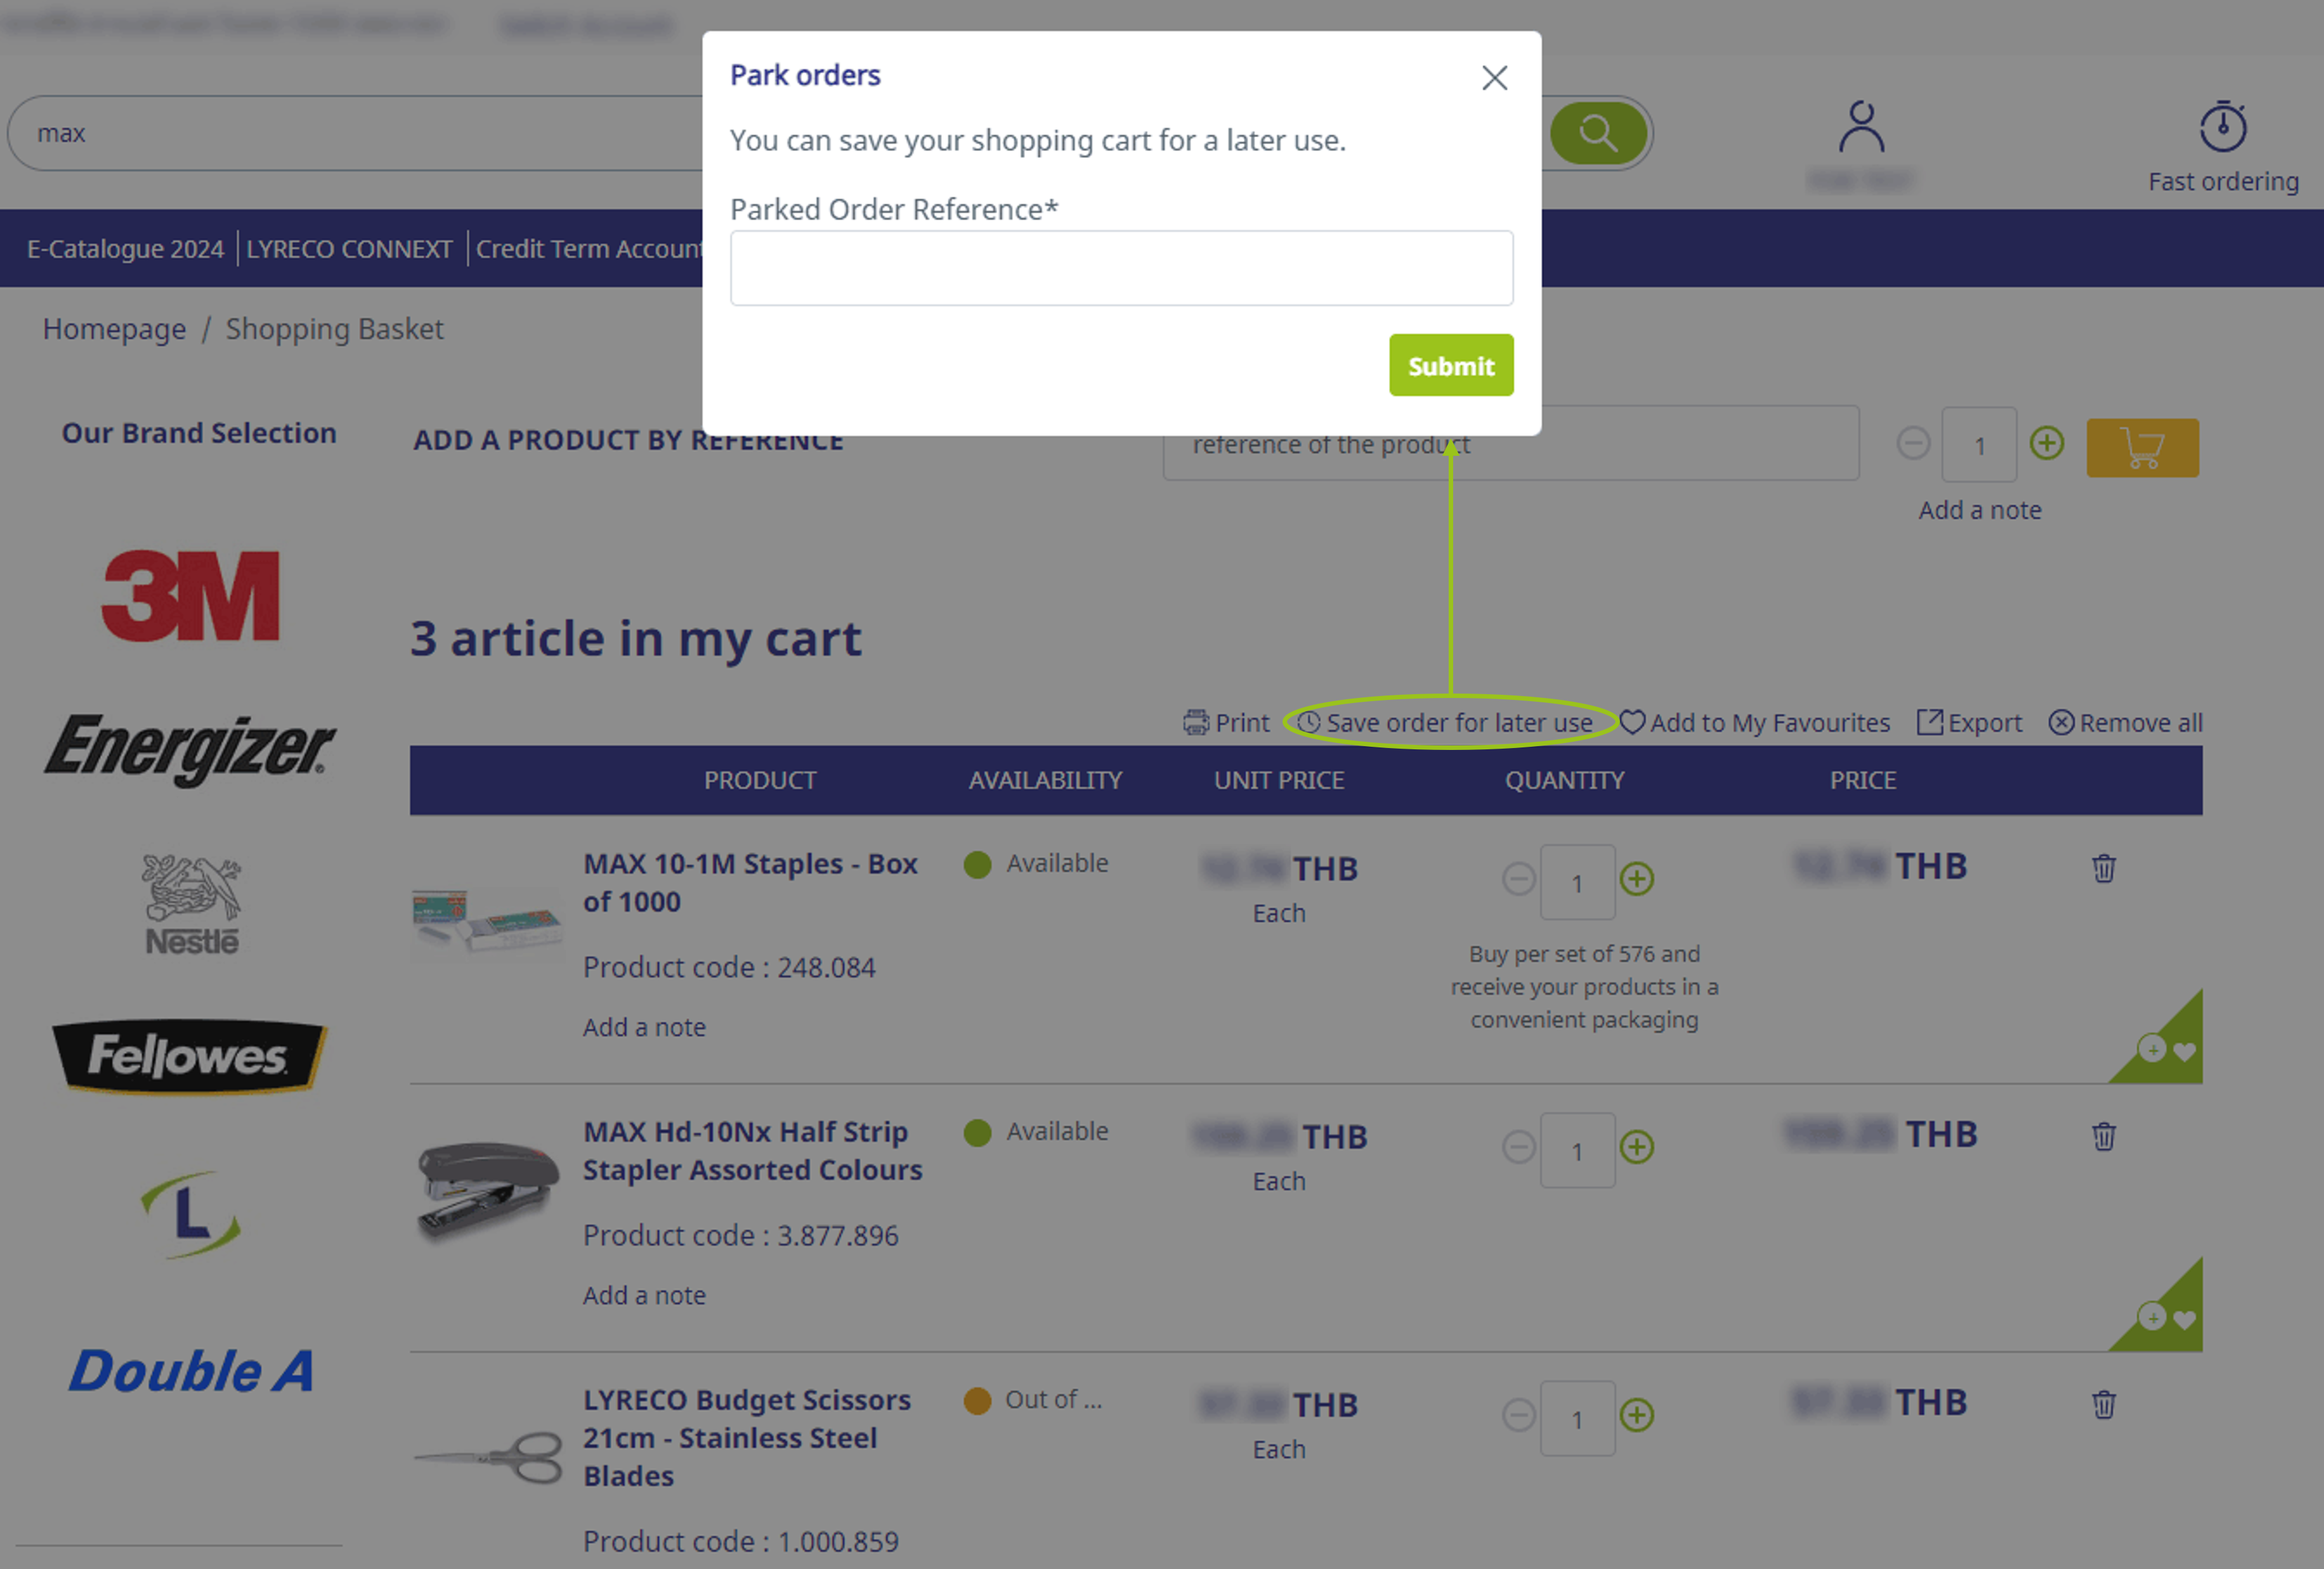The width and height of the screenshot is (2324, 1569).
Task: Delete MAX 10-1M Staples with trash icon
Action: click(2103, 868)
